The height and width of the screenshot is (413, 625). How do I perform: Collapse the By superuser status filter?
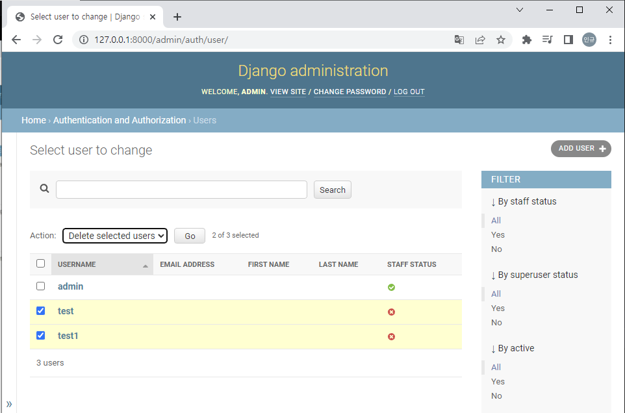coord(535,275)
